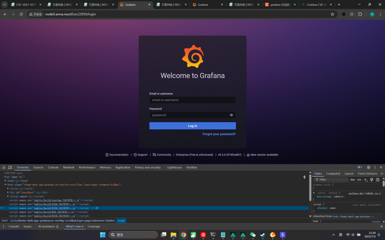Click the Styles Filter input

332,180
